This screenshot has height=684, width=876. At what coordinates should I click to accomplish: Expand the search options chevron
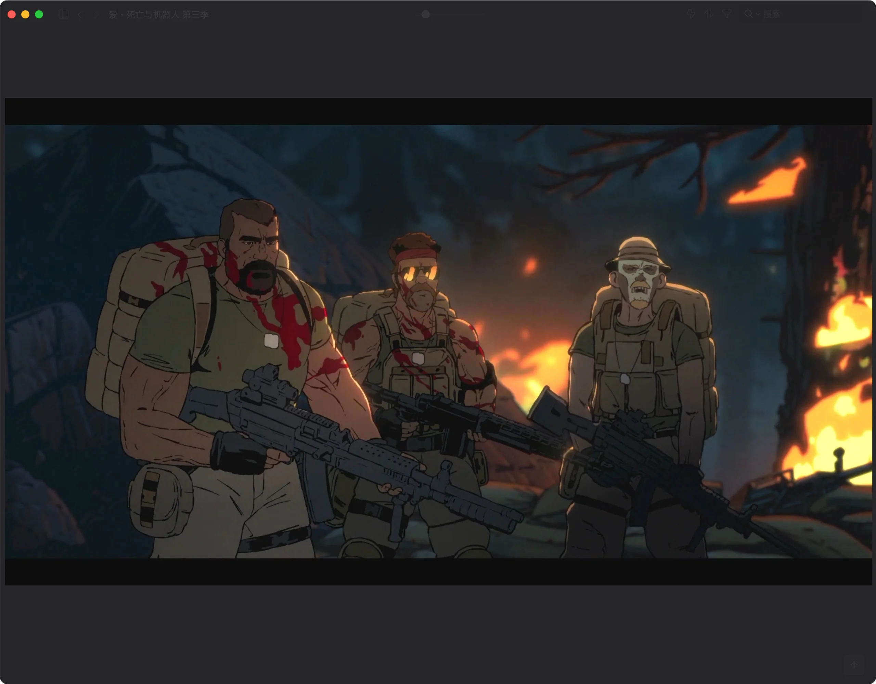coord(757,14)
